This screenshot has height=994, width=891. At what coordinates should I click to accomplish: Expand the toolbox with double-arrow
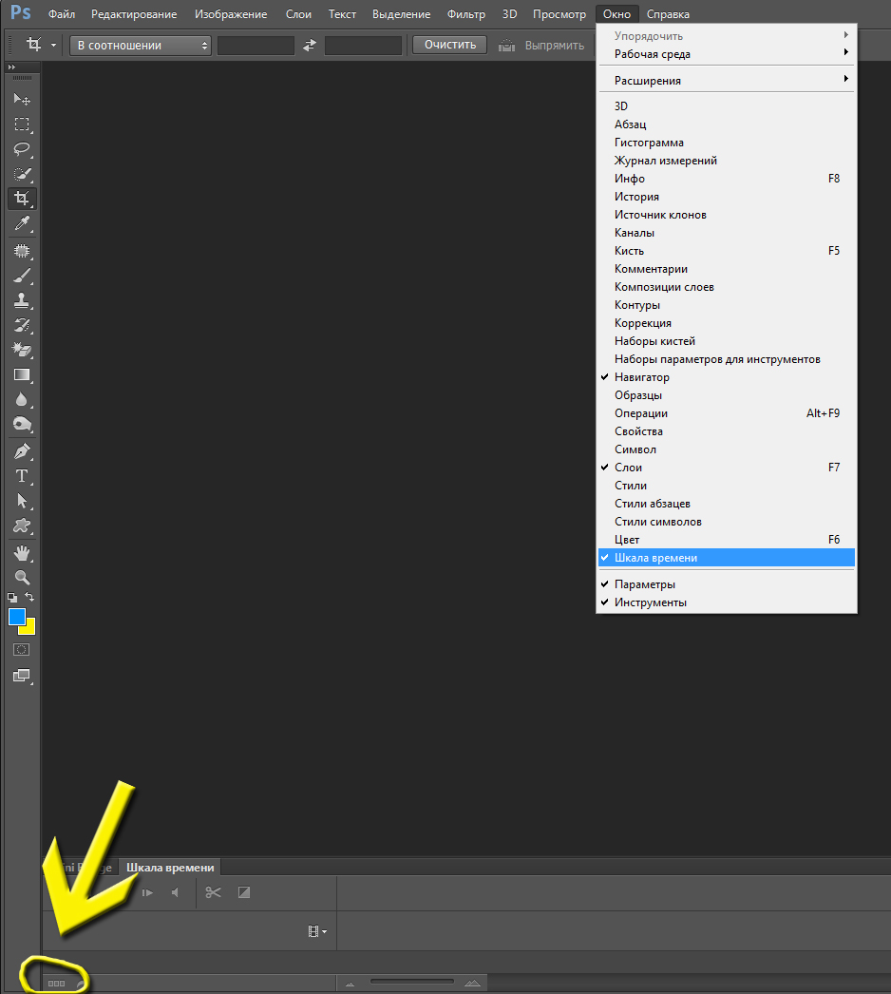pyautogui.click(x=11, y=67)
